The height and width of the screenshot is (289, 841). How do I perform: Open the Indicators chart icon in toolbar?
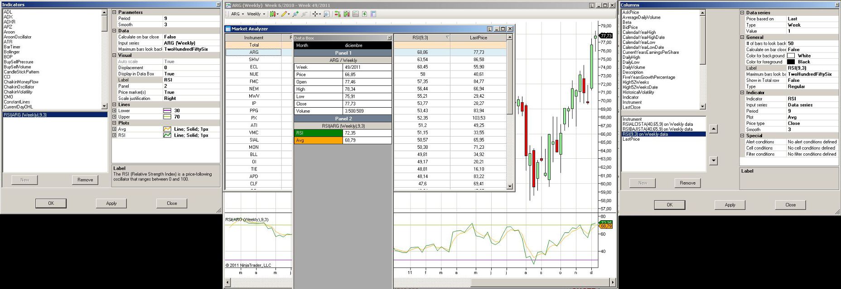click(x=356, y=14)
